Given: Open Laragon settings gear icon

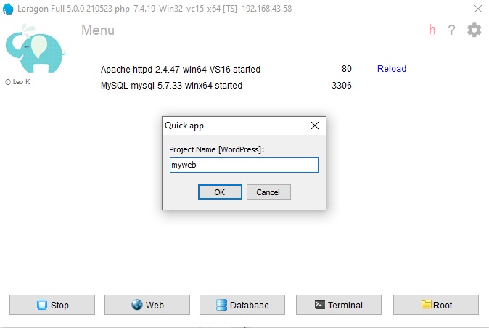Looking at the screenshot, I should click(474, 30).
